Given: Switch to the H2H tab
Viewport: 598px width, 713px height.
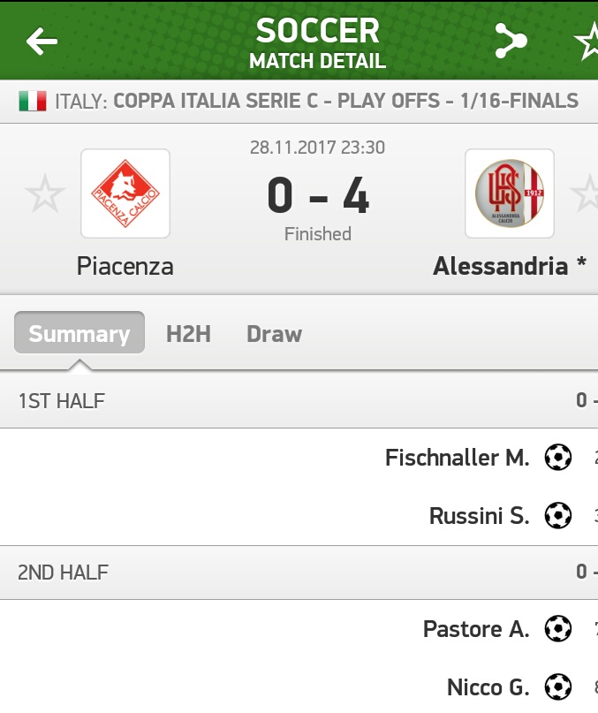Looking at the screenshot, I should (188, 334).
